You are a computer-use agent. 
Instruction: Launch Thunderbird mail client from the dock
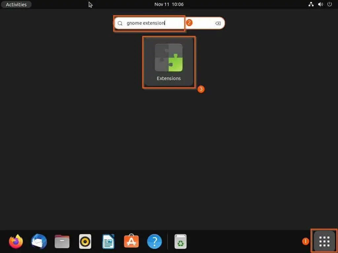click(x=39, y=241)
